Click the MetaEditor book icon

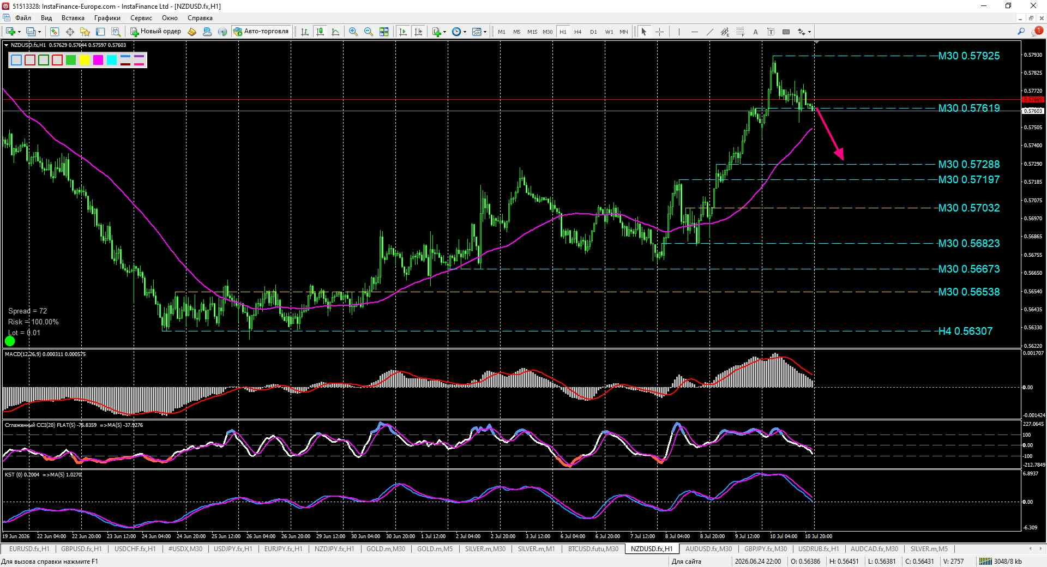[x=192, y=32]
